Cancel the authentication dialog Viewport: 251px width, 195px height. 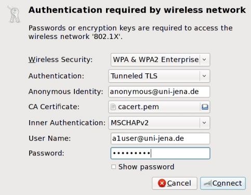tap(175, 183)
